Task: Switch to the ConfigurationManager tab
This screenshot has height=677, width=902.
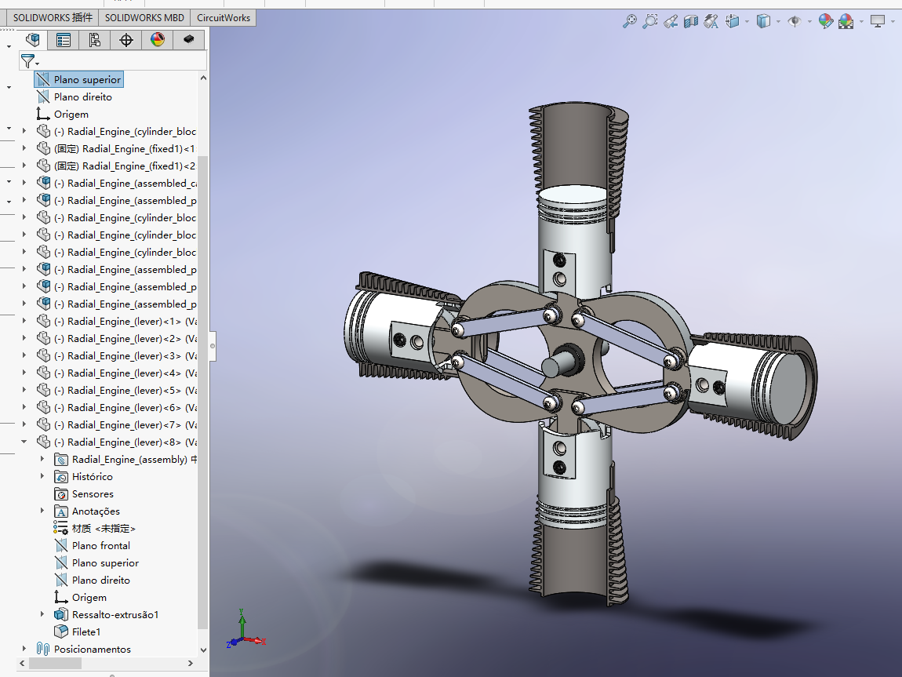Action: coord(95,40)
